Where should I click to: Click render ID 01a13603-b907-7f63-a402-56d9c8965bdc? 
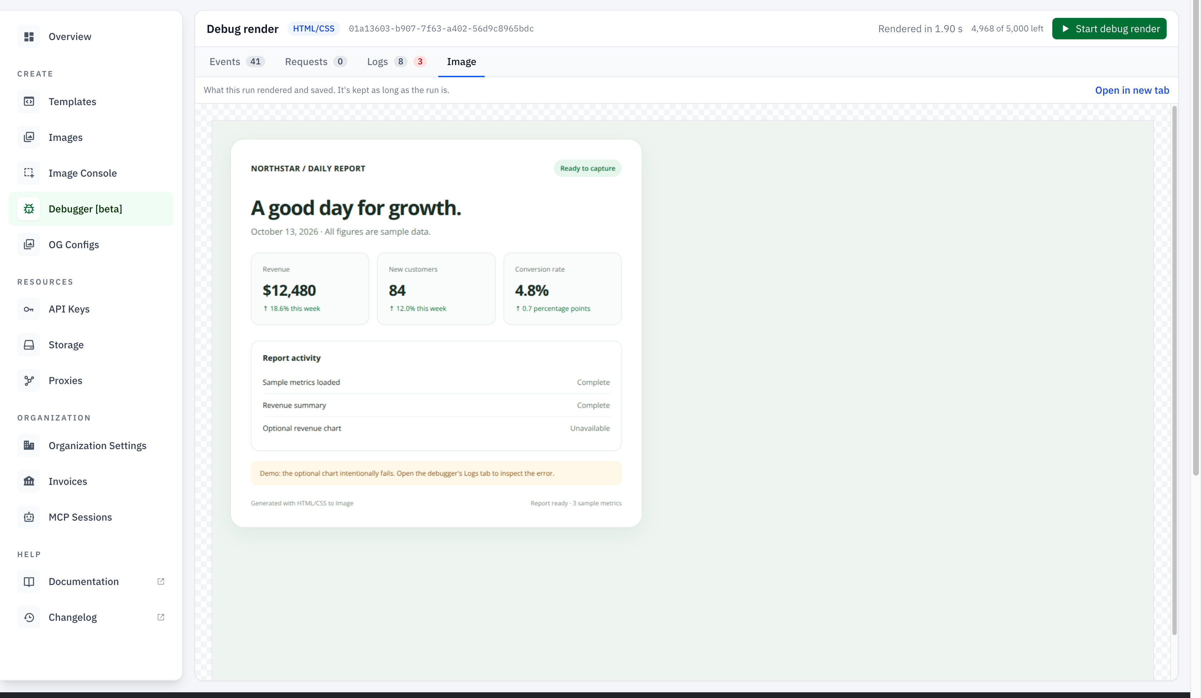point(441,29)
